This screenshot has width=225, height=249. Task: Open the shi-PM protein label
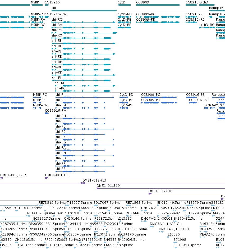pyautogui.click(x=61, y=105)
